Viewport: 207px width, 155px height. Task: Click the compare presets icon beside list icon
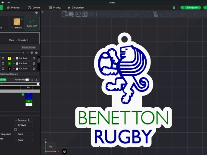pyautogui.click(x=37, y=80)
